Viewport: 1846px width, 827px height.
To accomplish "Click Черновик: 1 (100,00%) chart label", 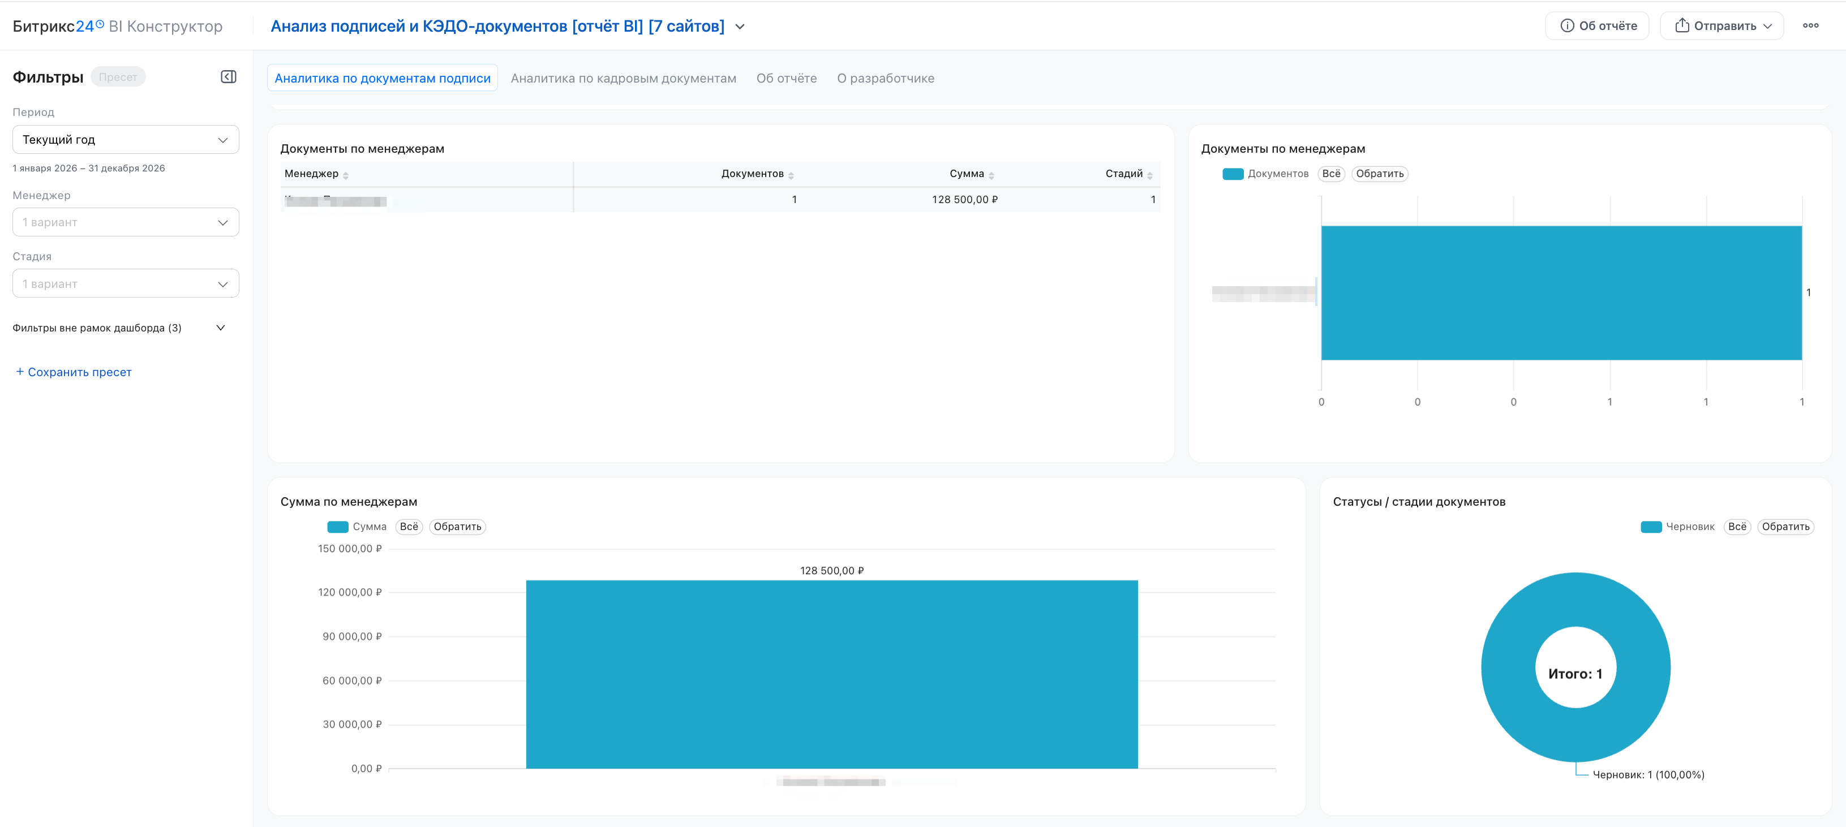I will [x=1648, y=775].
